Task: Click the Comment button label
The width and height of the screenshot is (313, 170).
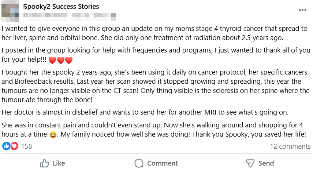Action: tap(162, 163)
